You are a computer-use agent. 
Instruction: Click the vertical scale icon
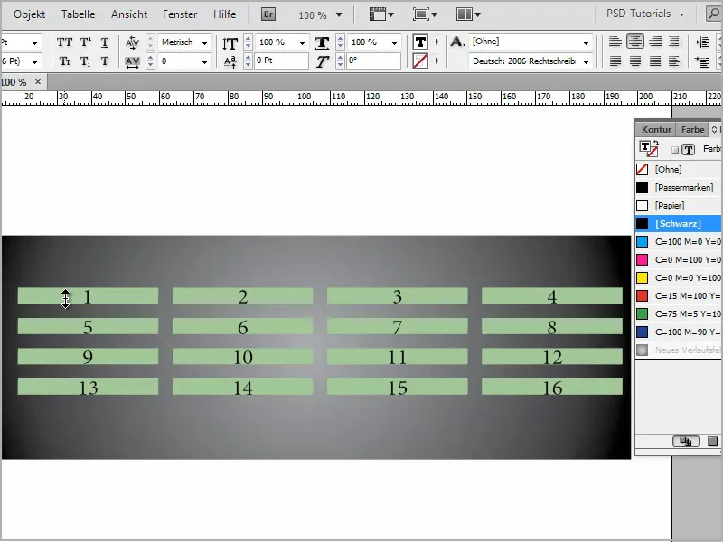(230, 42)
